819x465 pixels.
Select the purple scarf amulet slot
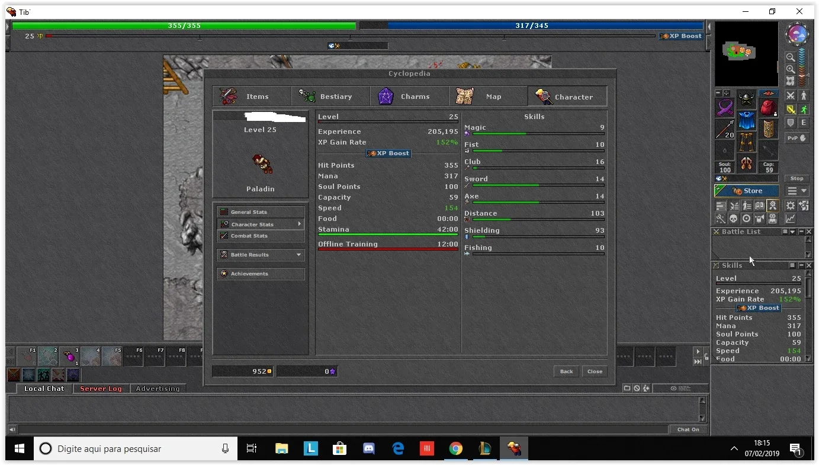725,108
